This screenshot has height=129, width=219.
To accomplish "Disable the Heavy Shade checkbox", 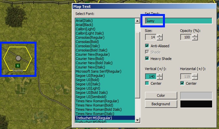I will click(147, 59).
